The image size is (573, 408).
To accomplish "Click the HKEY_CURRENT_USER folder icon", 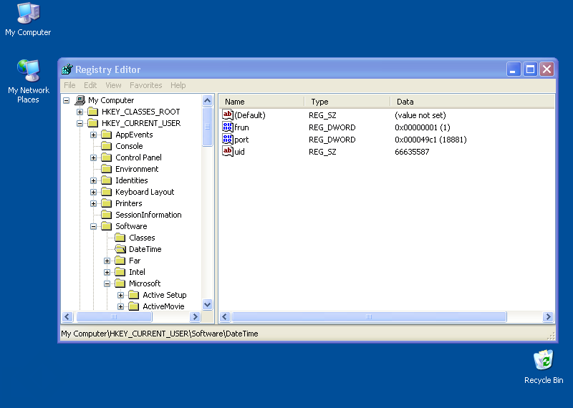I will tap(93, 123).
